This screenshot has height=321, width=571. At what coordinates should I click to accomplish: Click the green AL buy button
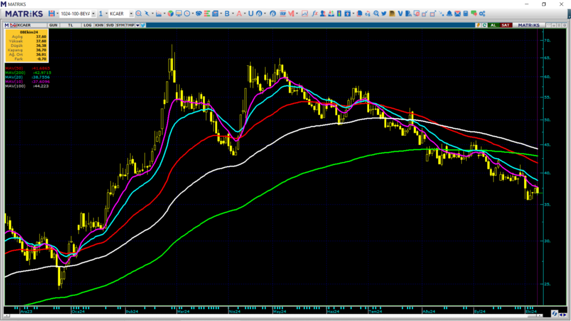[x=493, y=25]
